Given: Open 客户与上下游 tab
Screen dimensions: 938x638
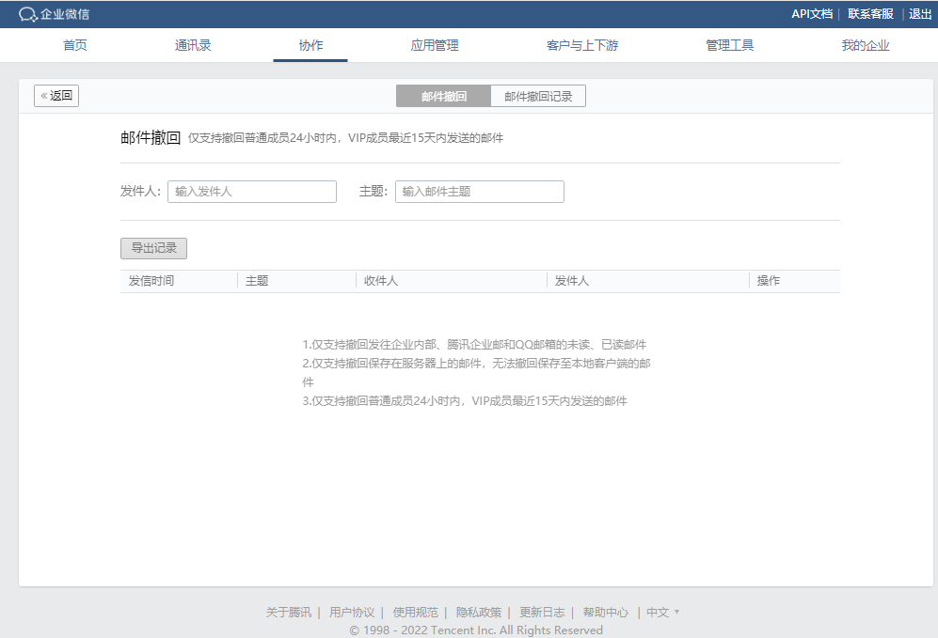Looking at the screenshot, I should [582, 45].
